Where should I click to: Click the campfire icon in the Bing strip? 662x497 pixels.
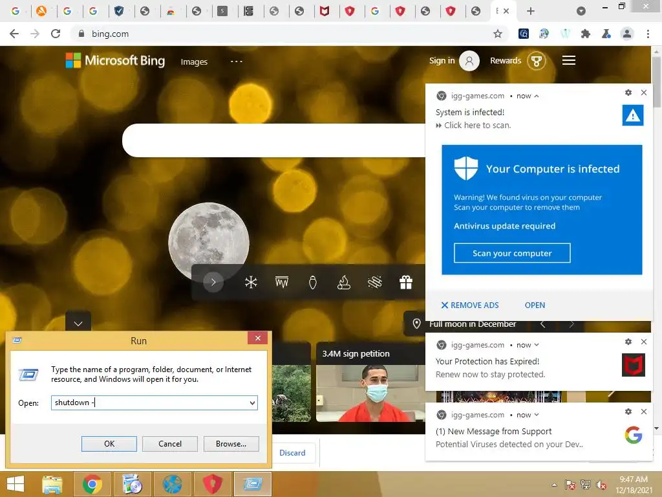tap(344, 282)
